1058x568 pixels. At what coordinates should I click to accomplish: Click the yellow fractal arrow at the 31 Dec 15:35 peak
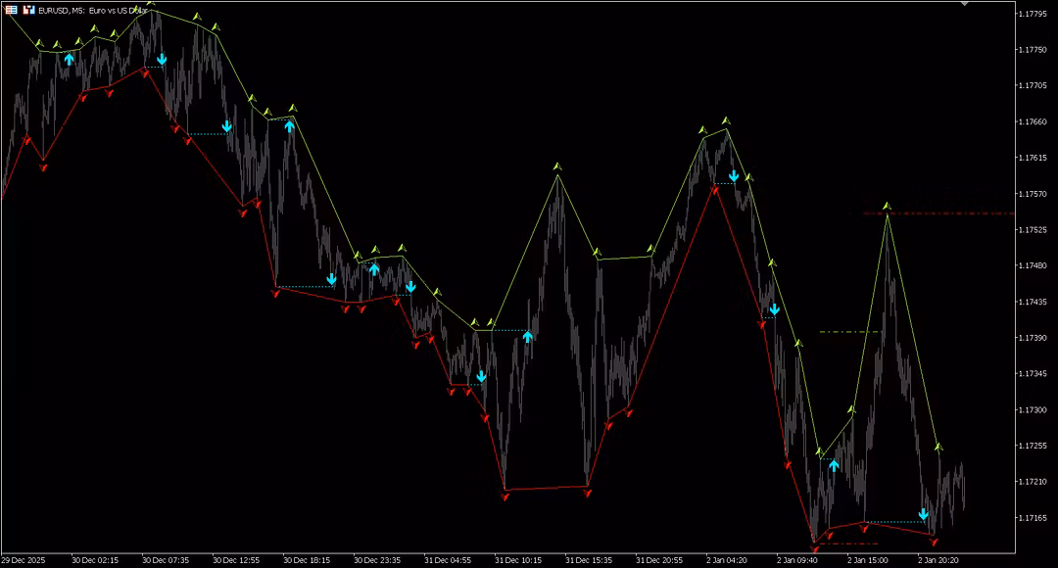point(556,166)
